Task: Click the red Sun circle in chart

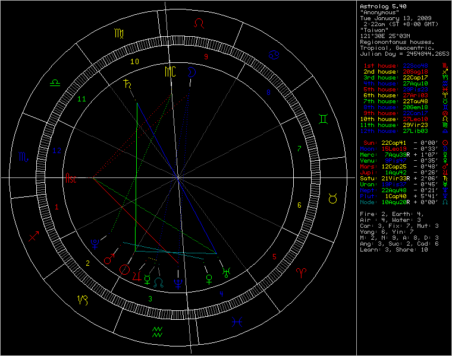Action: pos(124,269)
